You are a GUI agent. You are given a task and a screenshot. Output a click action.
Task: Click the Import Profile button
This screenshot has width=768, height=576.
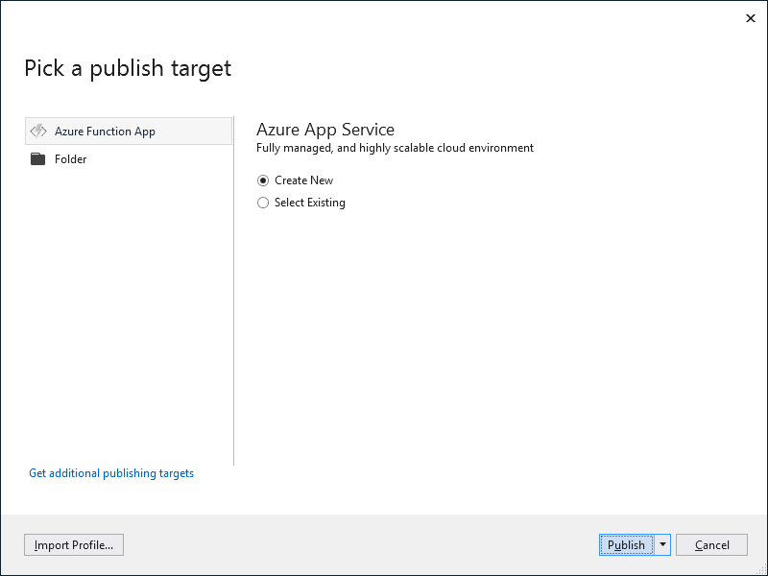(x=74, y=544)
